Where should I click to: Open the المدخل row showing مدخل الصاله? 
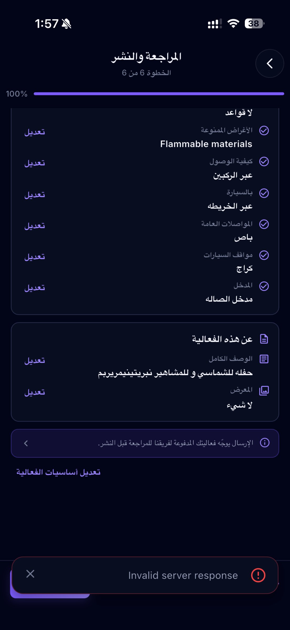tap(145, 292)
